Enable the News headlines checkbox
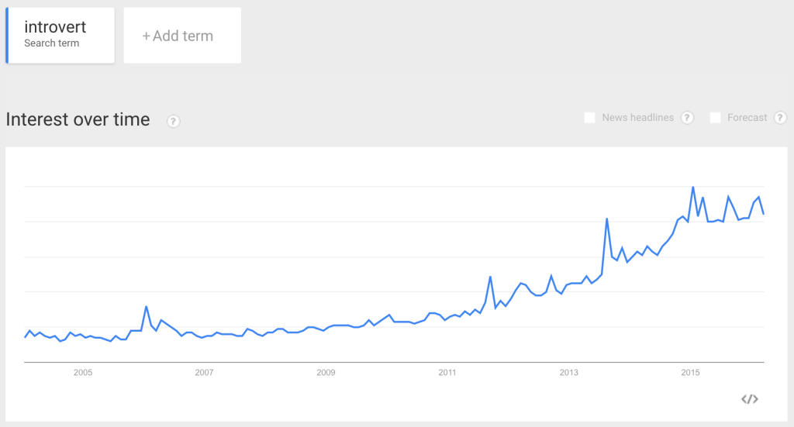794x427 pixels. (589, 118)
